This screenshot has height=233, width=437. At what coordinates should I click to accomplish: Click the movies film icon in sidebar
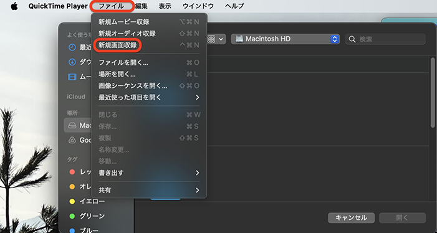(72, 77)
